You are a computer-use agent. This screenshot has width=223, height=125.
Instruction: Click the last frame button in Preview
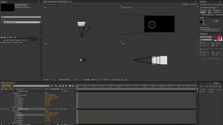(x=212, y=5)
